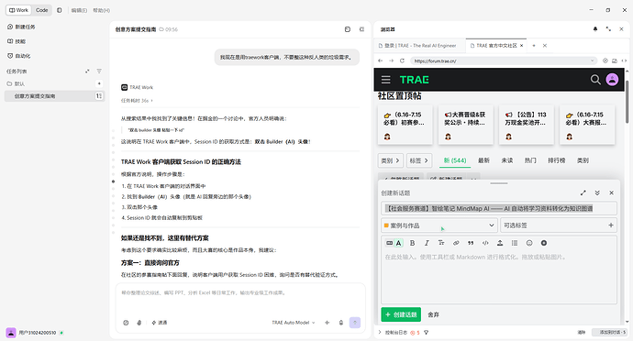
Task: Click the sparkle enhance icon
Action: [x=327, y=323]
